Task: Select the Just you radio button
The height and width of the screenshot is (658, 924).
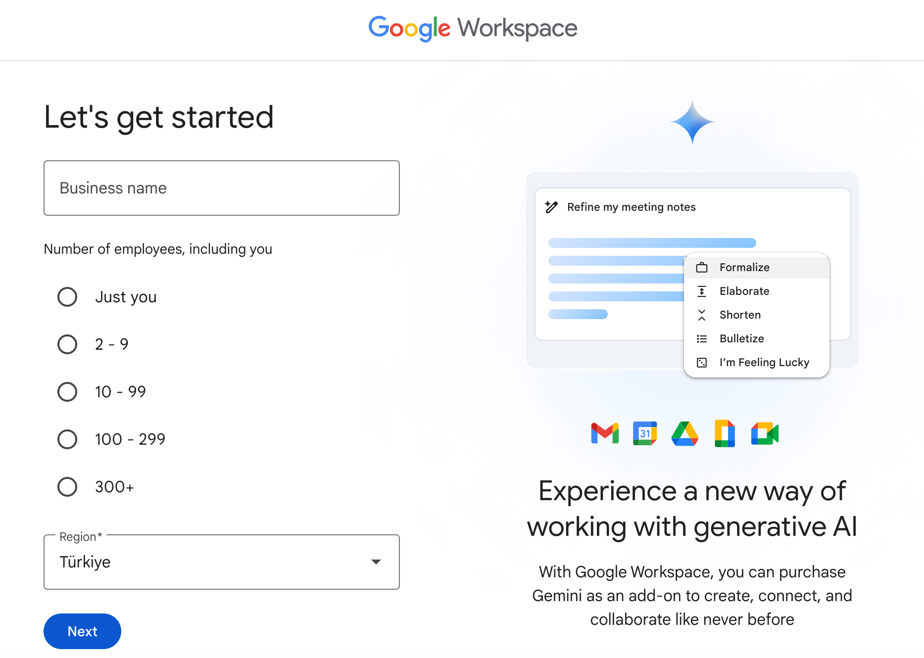Action: [67, 297]
